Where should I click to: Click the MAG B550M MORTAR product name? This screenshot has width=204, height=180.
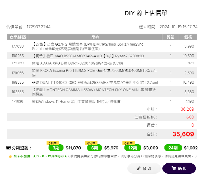click(x=88, y=56)
